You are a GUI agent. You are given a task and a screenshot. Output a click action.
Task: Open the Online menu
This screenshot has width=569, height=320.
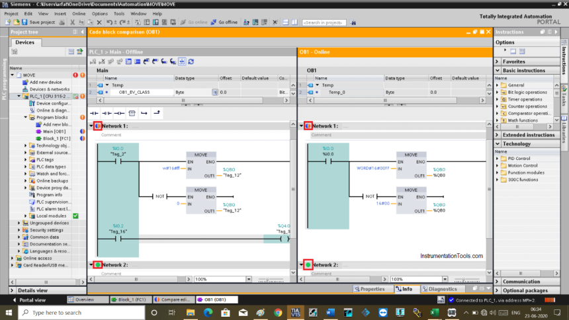point(78,13)
